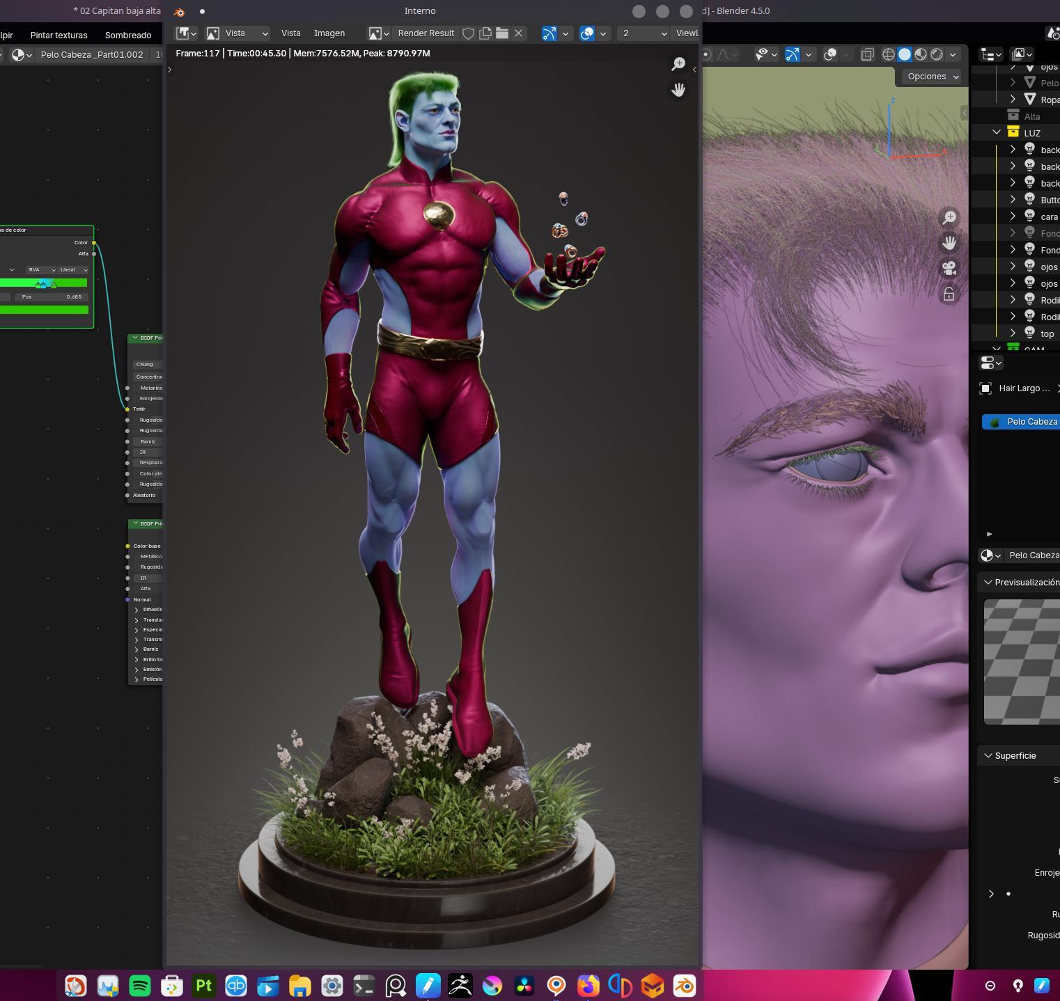This screenshot has height=1001, width=1060.
Task: Click the Render Result image name field
Action: coord(426,33)
